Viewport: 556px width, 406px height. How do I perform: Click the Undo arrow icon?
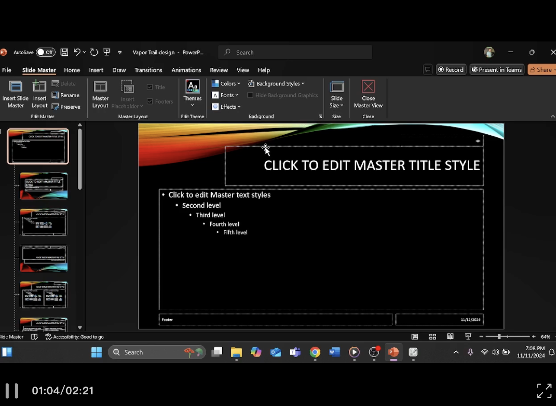(77, 52)
